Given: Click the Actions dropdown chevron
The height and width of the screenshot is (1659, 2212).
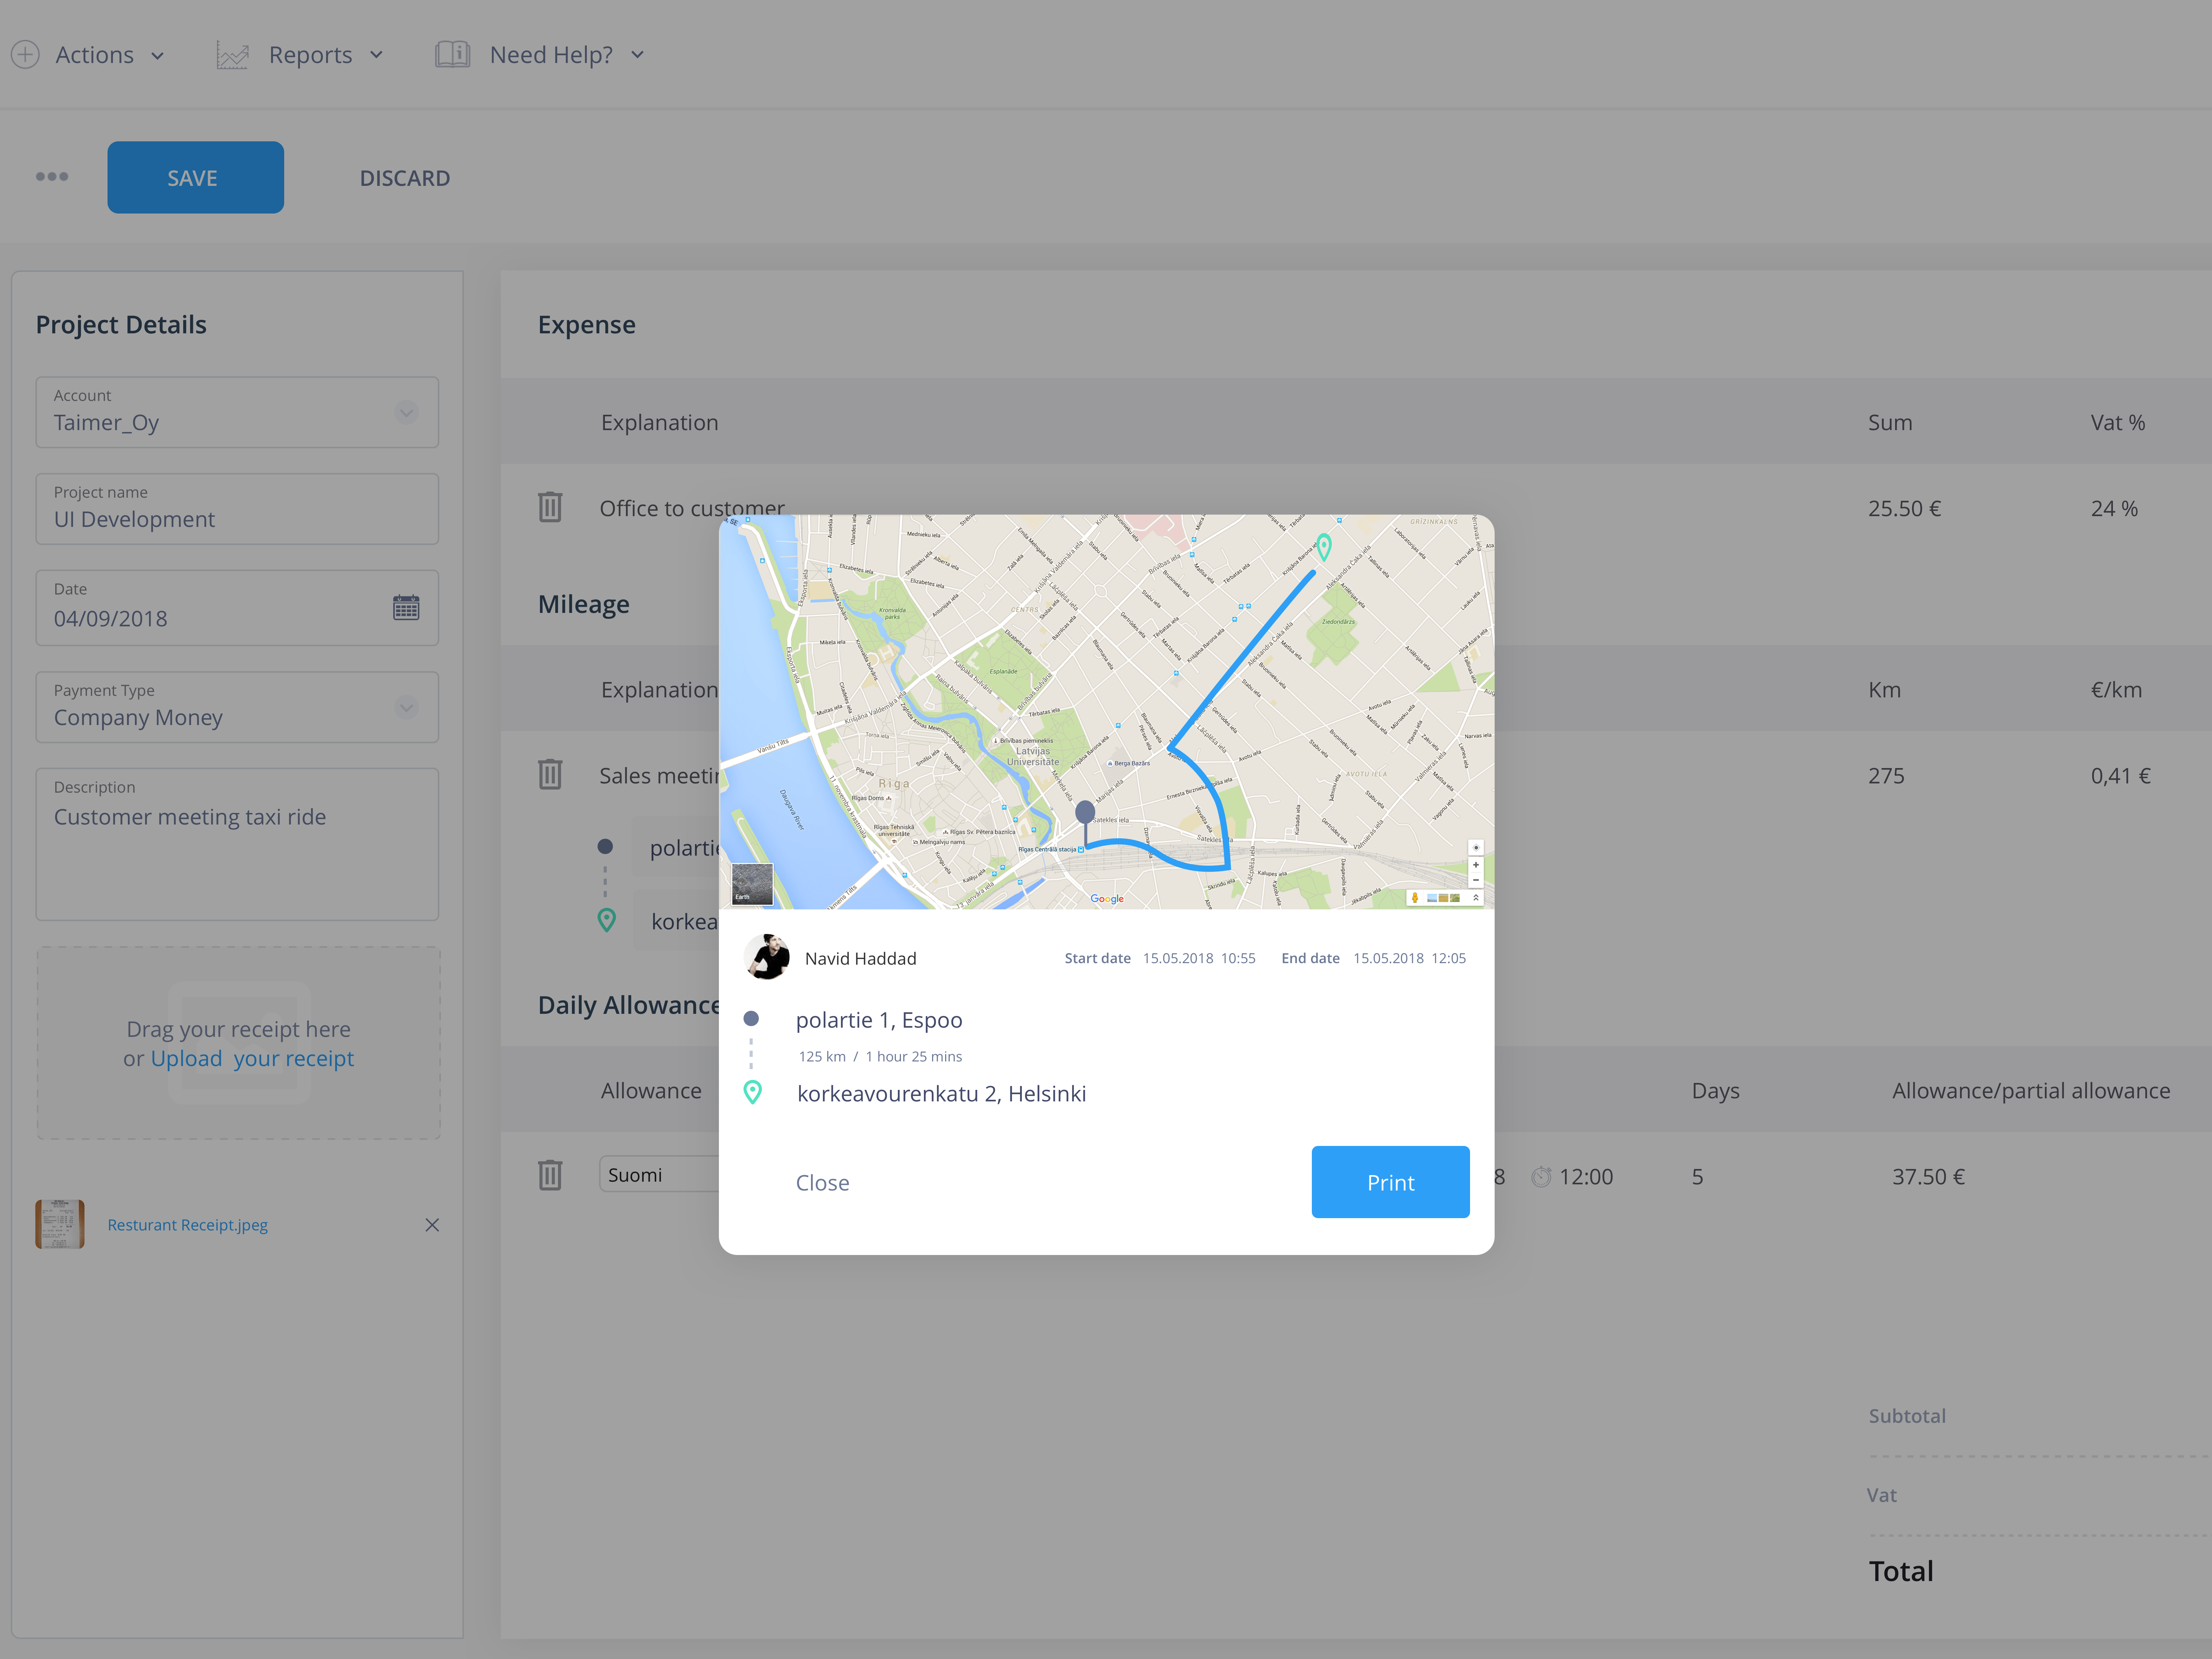Looking at the screenshot, I should click(x=157, y=56).
